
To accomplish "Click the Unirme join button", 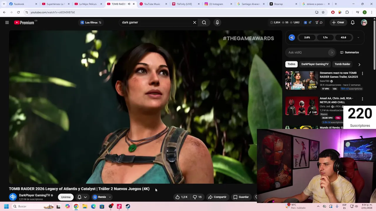I will pyautogui.click(x=66, y=197).
